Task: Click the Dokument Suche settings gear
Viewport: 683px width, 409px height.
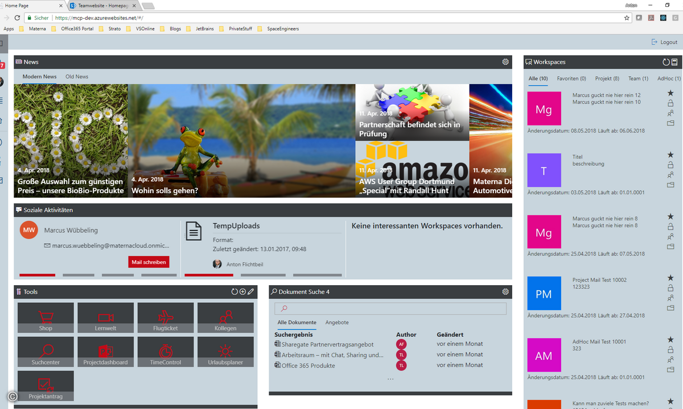Action: click(505, 291)
